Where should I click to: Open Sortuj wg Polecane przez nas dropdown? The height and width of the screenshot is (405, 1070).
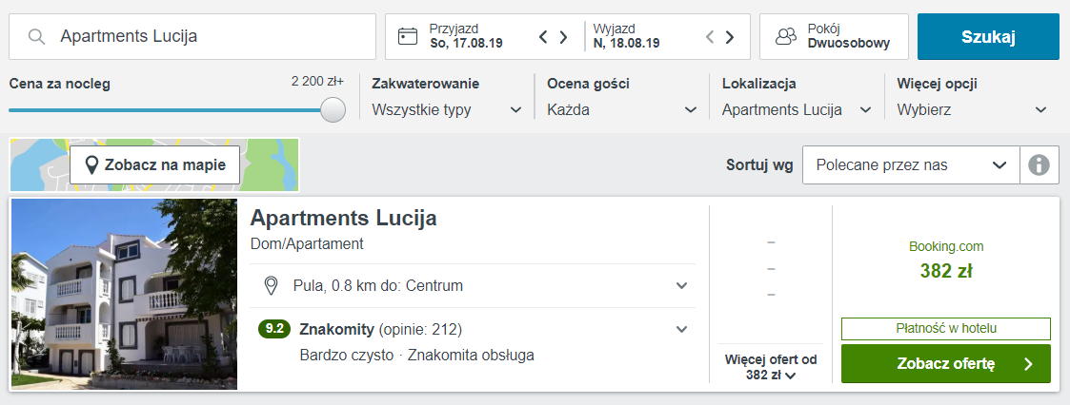point(910,165)
